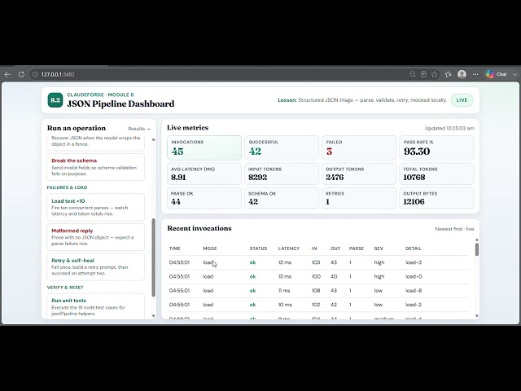Screen dimensions: 521x391
Task: Select the Input Tokens 8292 card
Action: click(x=282, y=174)
